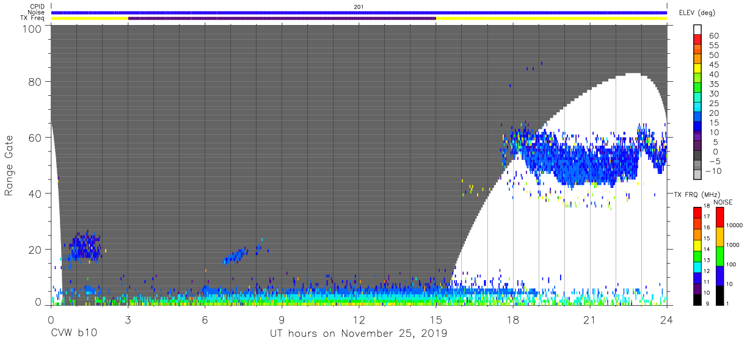Pick the yellow 40–45 cell of the ELEV colorbar

(x=699, y=68)
